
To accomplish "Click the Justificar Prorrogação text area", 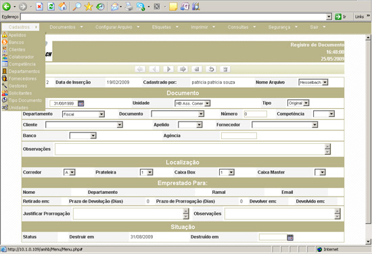I will point(131,213).
